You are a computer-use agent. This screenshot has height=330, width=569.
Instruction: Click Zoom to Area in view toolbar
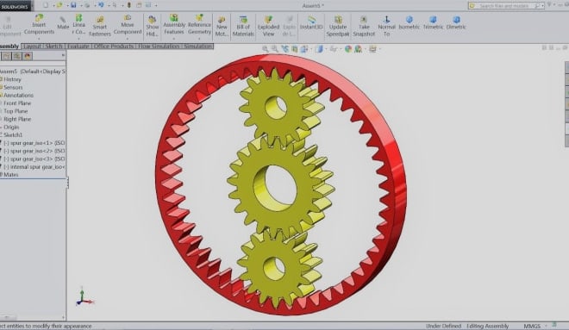tap(275, 48)
